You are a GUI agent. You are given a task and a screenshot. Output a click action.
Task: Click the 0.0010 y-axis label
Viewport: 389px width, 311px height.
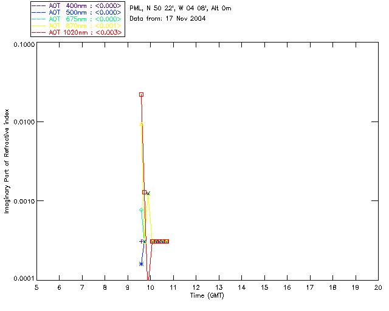24,201
